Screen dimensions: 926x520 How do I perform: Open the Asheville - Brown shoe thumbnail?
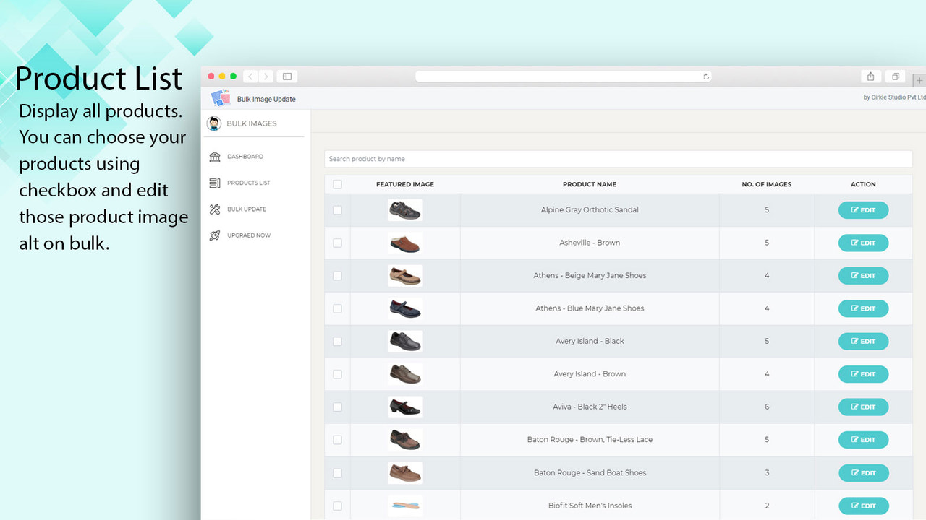click(x=405, y=243)
